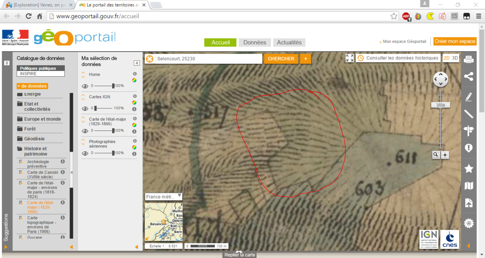The image size is (485, 258).
Task: Collapse the right-side tools panel
Action: (469, 246)
